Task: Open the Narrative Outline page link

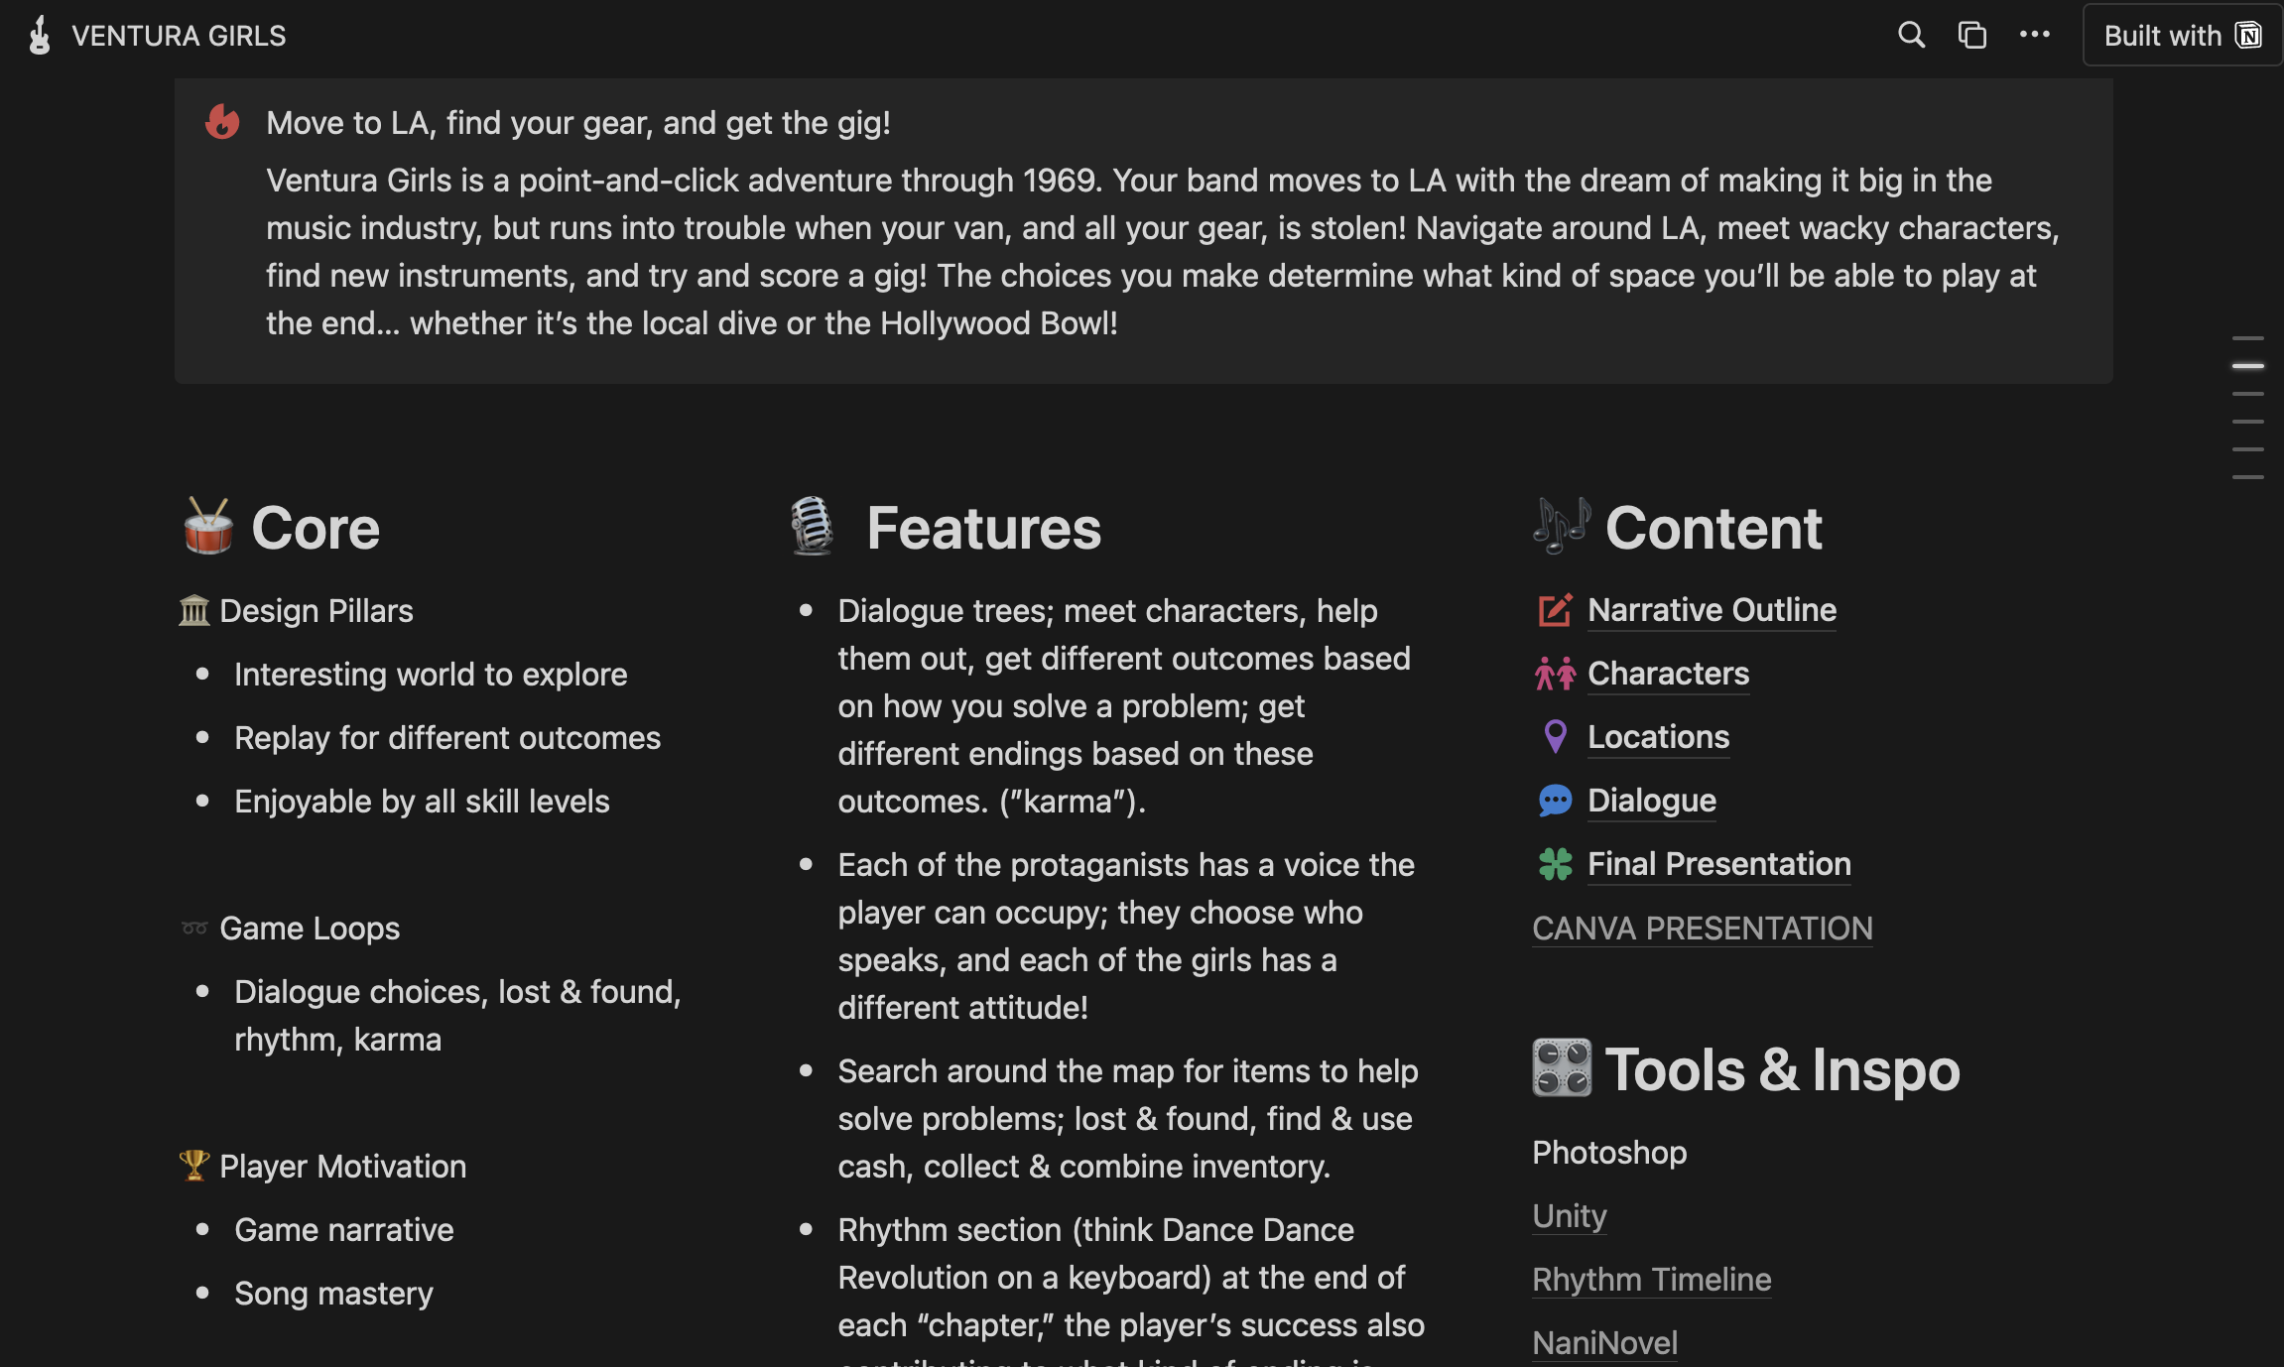Action: [1712, 610]
